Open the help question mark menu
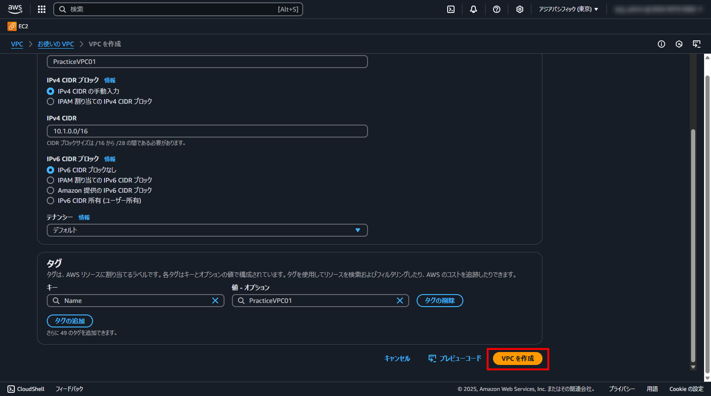The height and width of the screenshot is (396, 711). (x=497, y=9)
